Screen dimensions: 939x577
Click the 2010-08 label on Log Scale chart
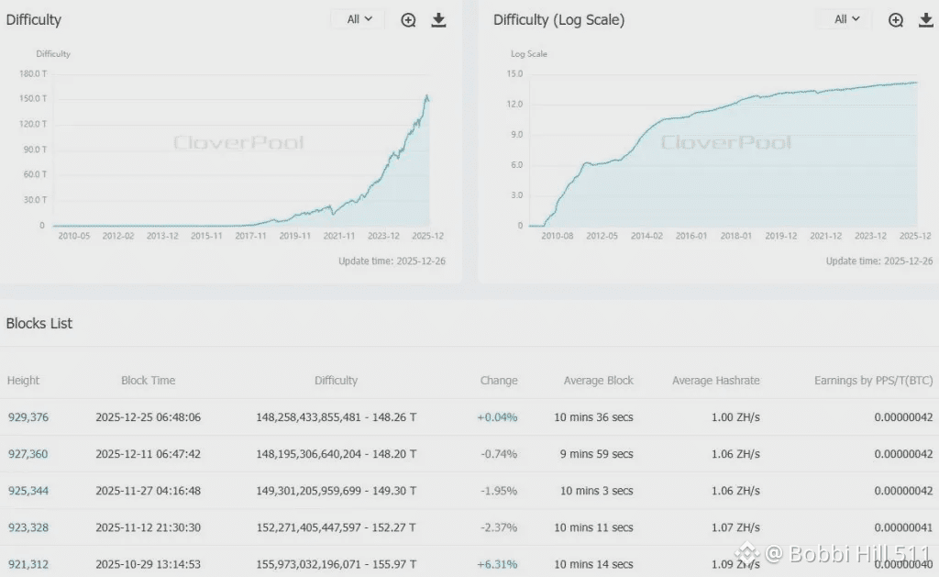coord(557,236)
